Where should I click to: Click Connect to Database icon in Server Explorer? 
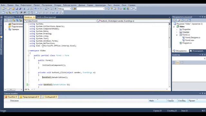14,20
